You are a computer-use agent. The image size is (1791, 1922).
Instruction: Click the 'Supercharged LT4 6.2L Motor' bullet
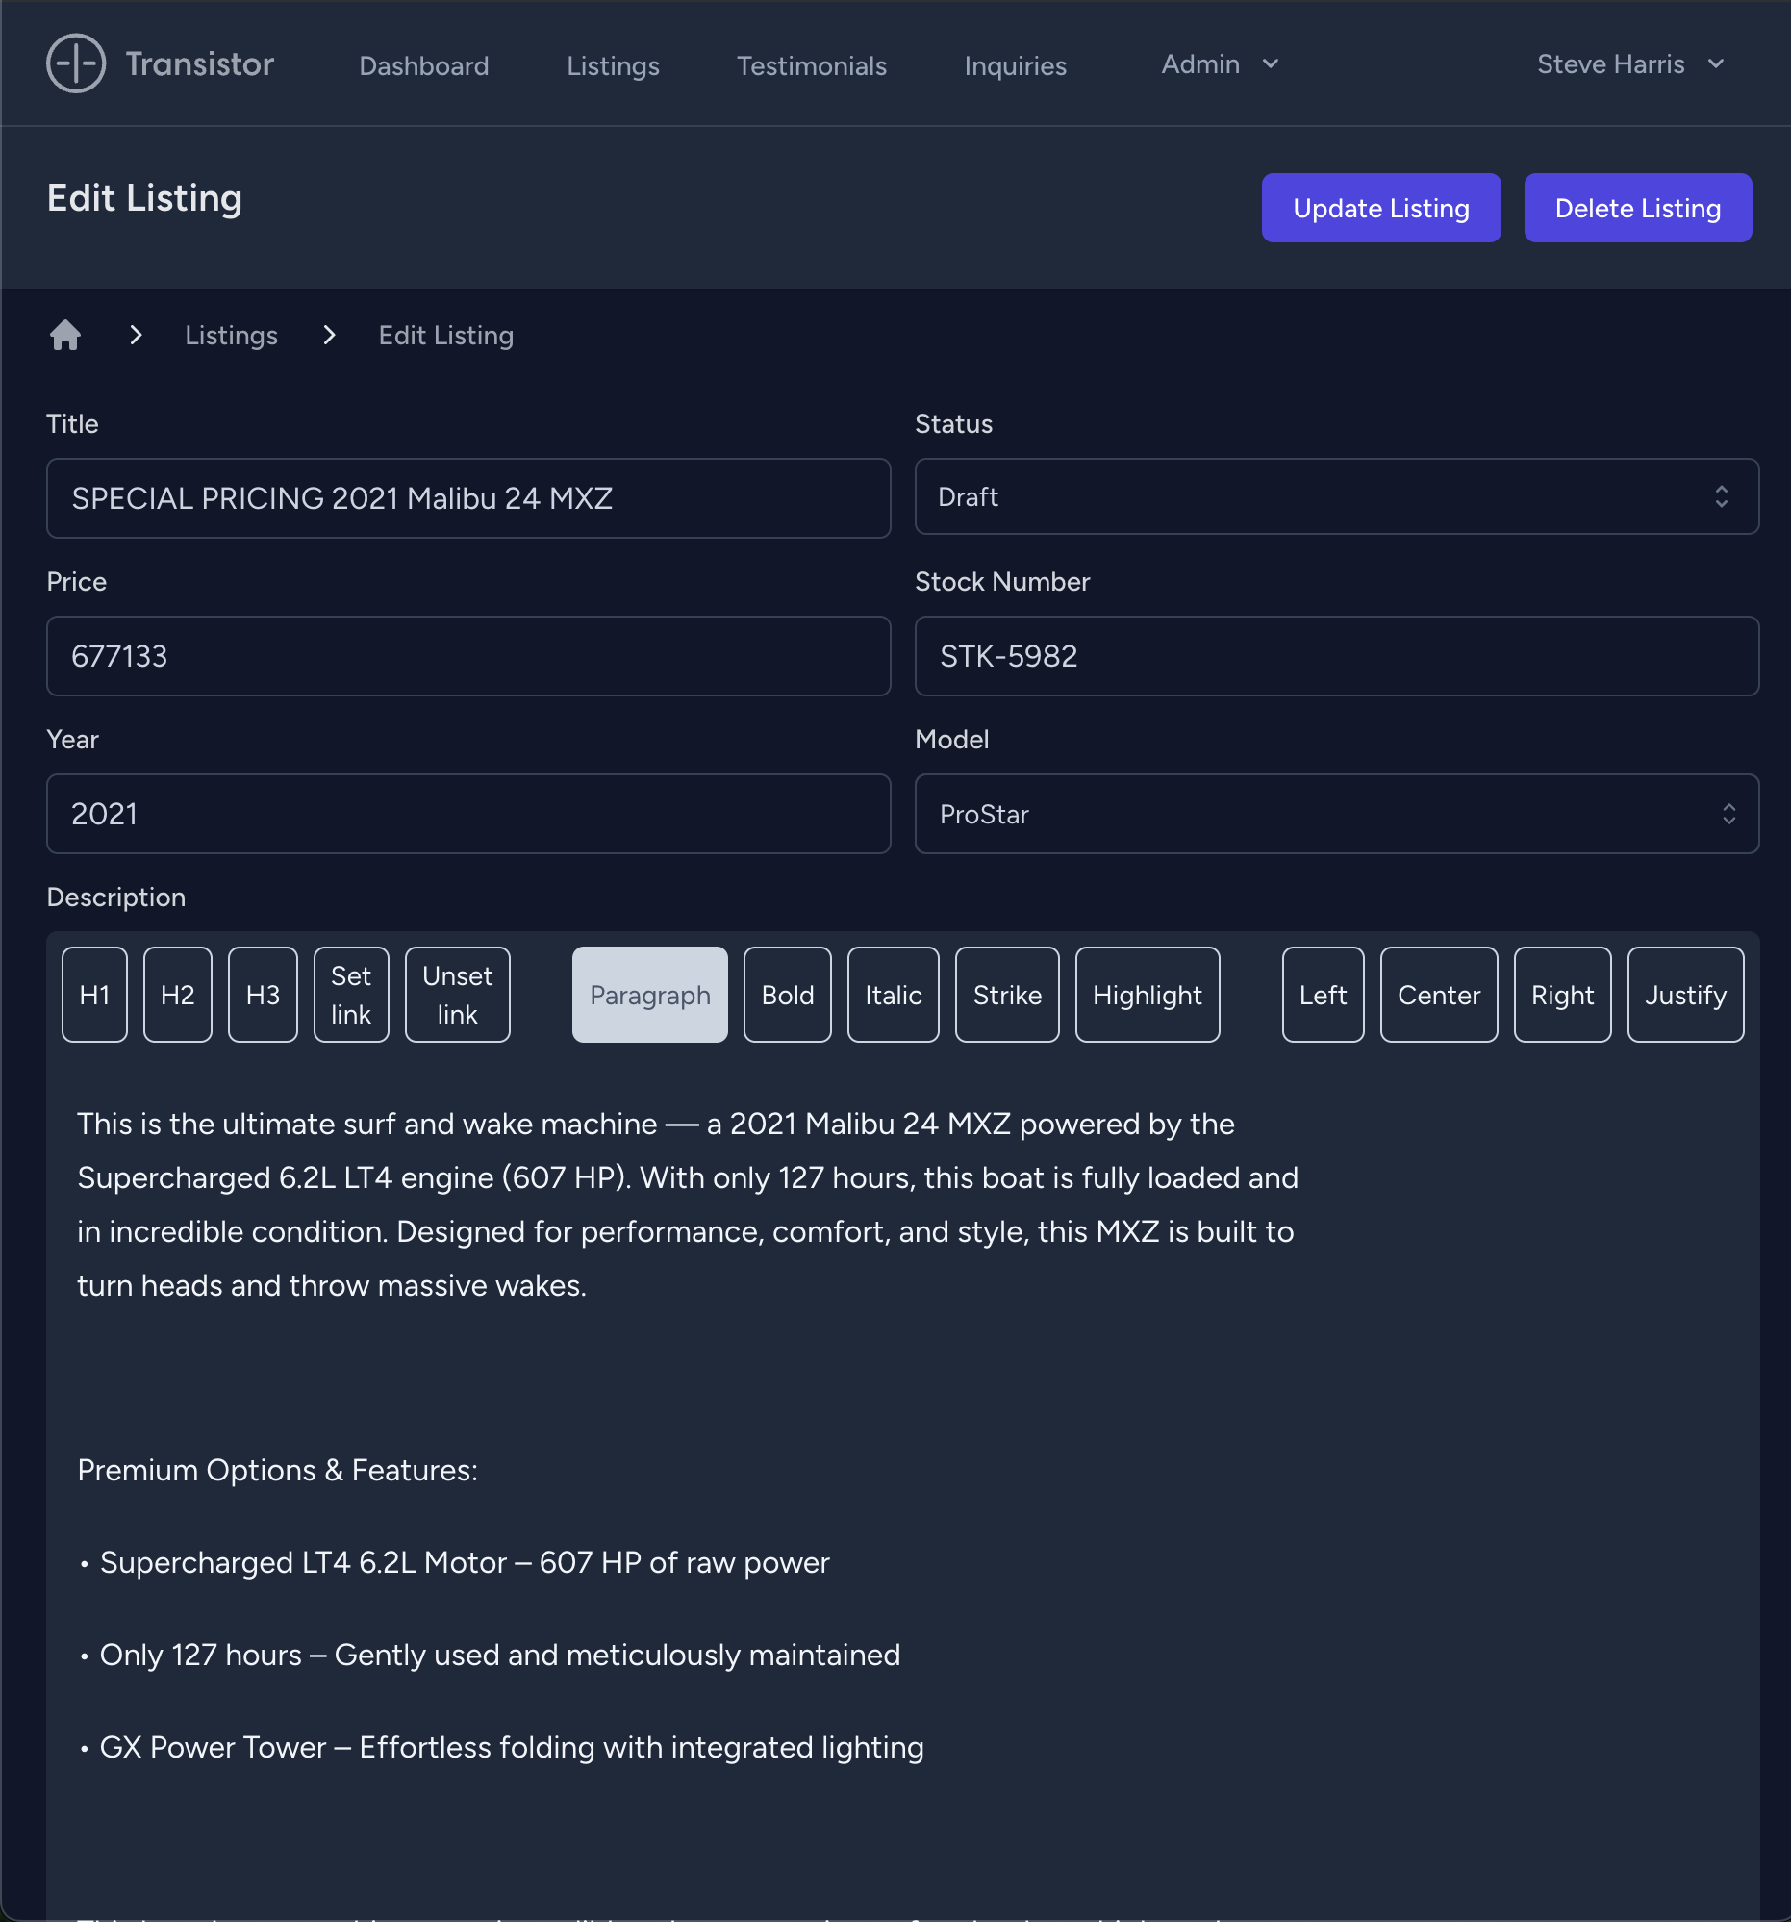click(x=453, y=1562)
